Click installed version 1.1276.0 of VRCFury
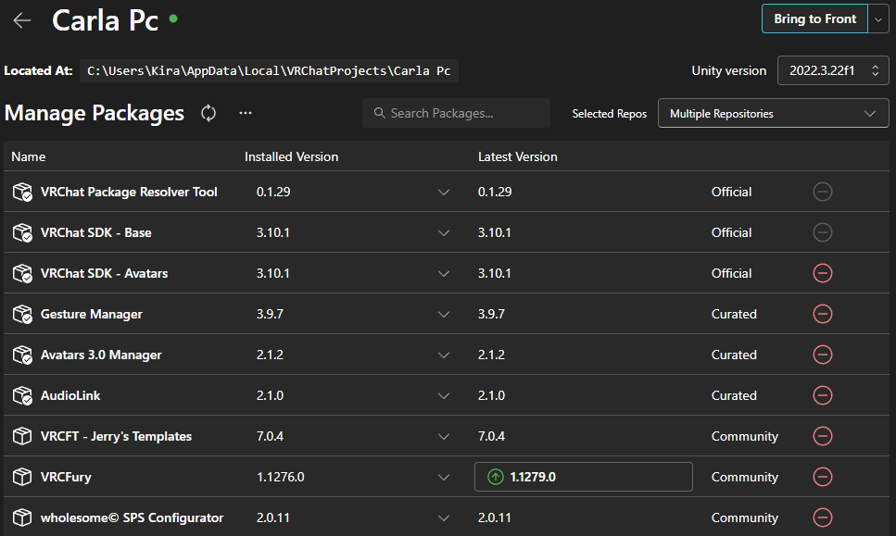The height and width of the screenshot is (536, 896). (281, 477)
